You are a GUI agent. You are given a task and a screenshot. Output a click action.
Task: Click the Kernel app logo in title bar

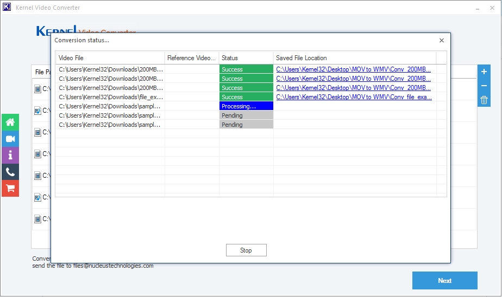click(7, 7)
